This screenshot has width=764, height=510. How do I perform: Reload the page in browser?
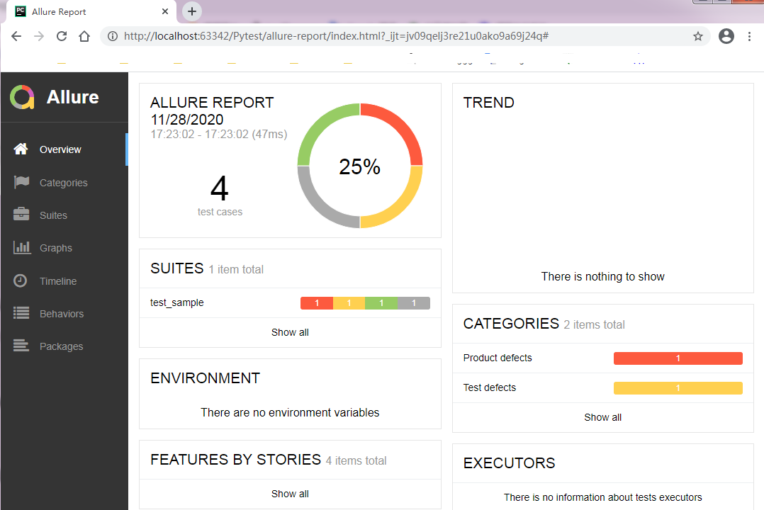pos(62,37)
